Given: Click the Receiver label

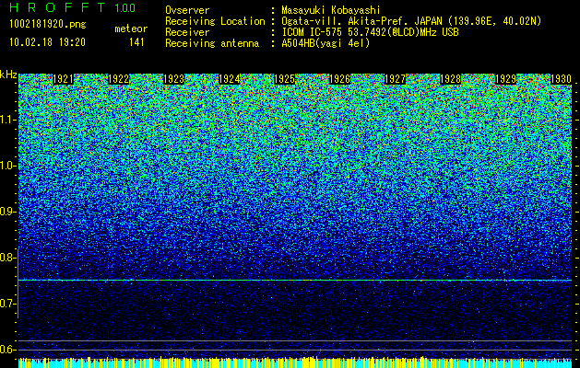Looking at the screenshot, I should 187,32.
